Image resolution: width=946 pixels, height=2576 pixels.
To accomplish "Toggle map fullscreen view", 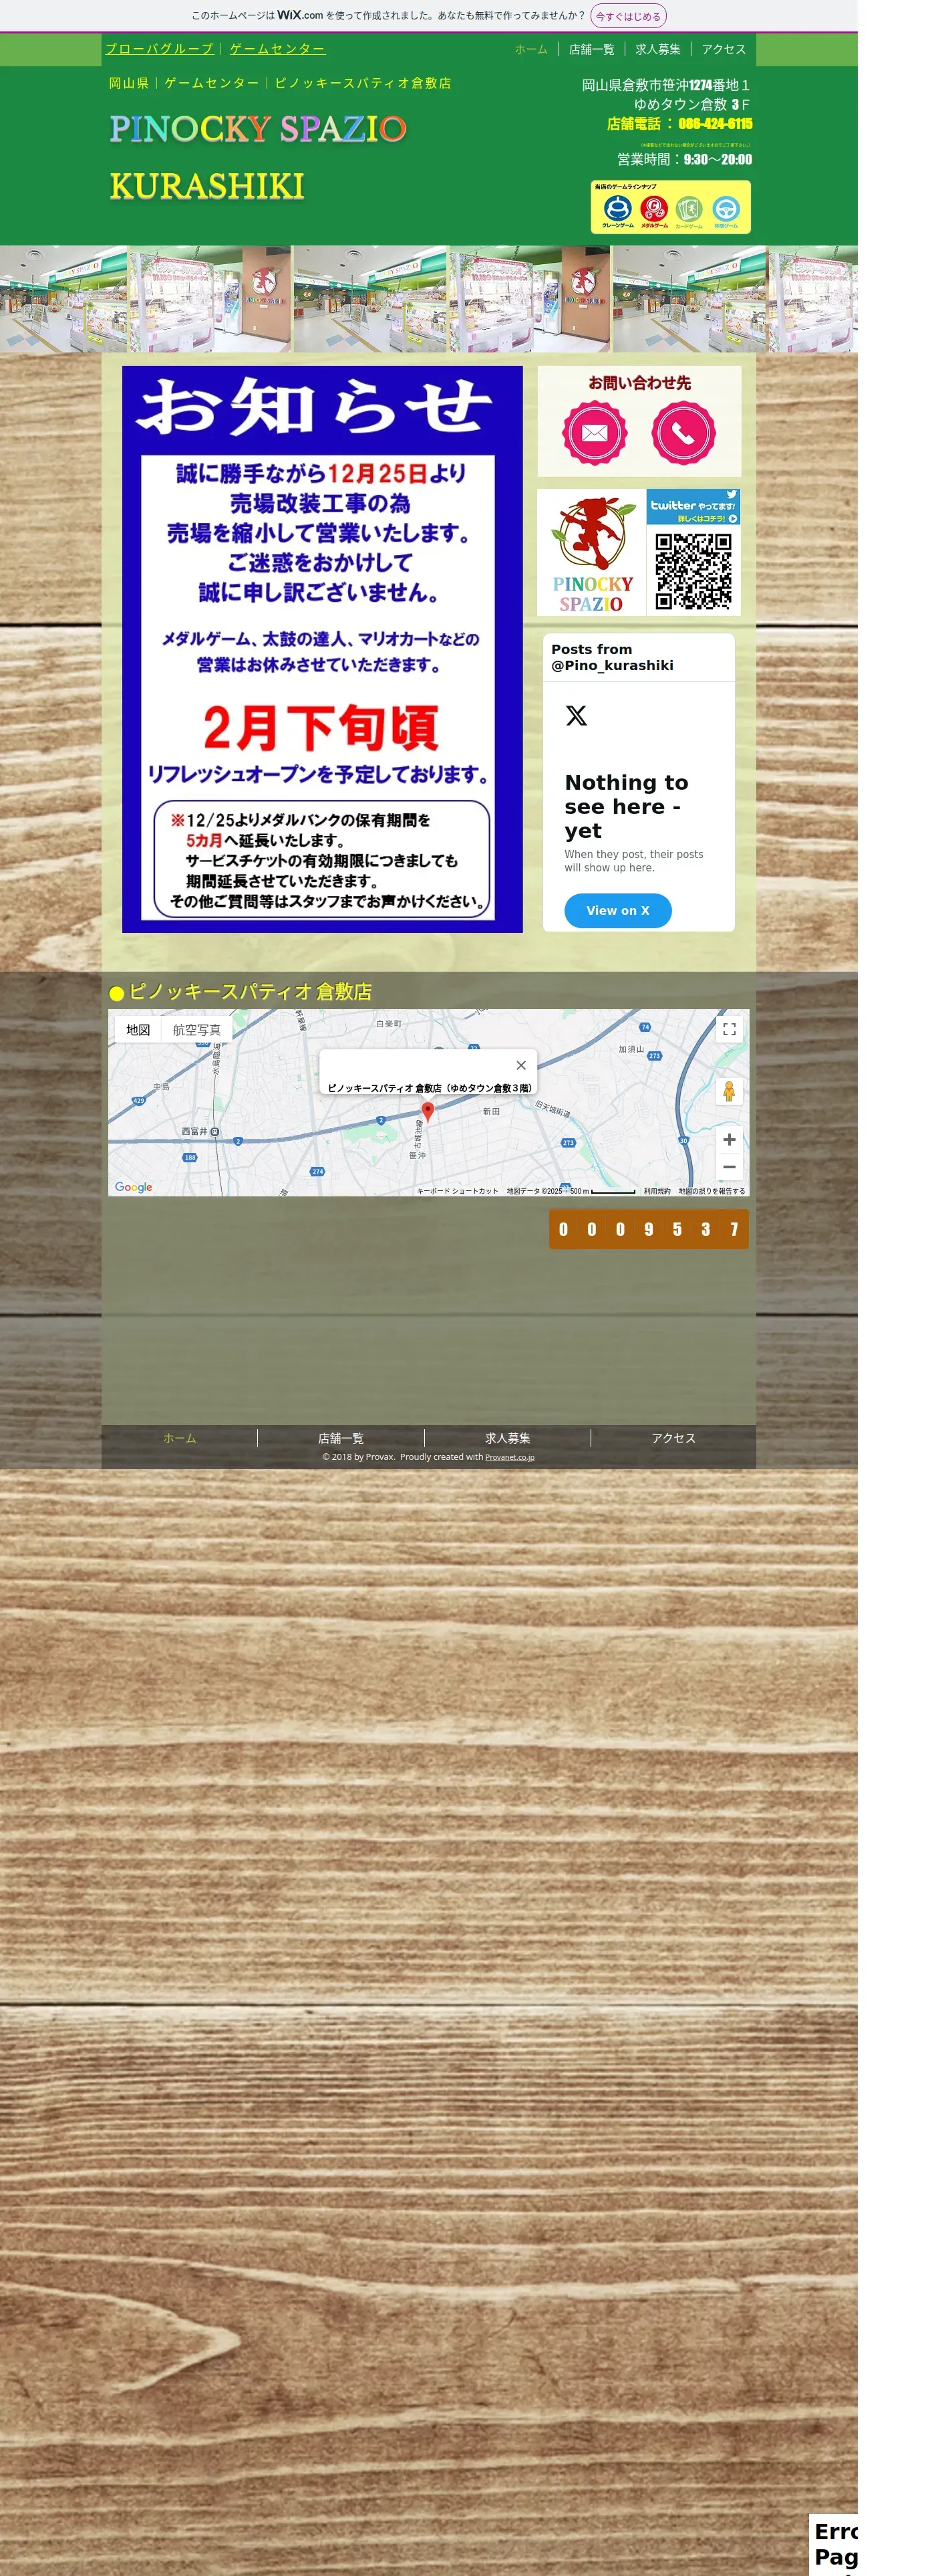I will [x=730, y=1028].
